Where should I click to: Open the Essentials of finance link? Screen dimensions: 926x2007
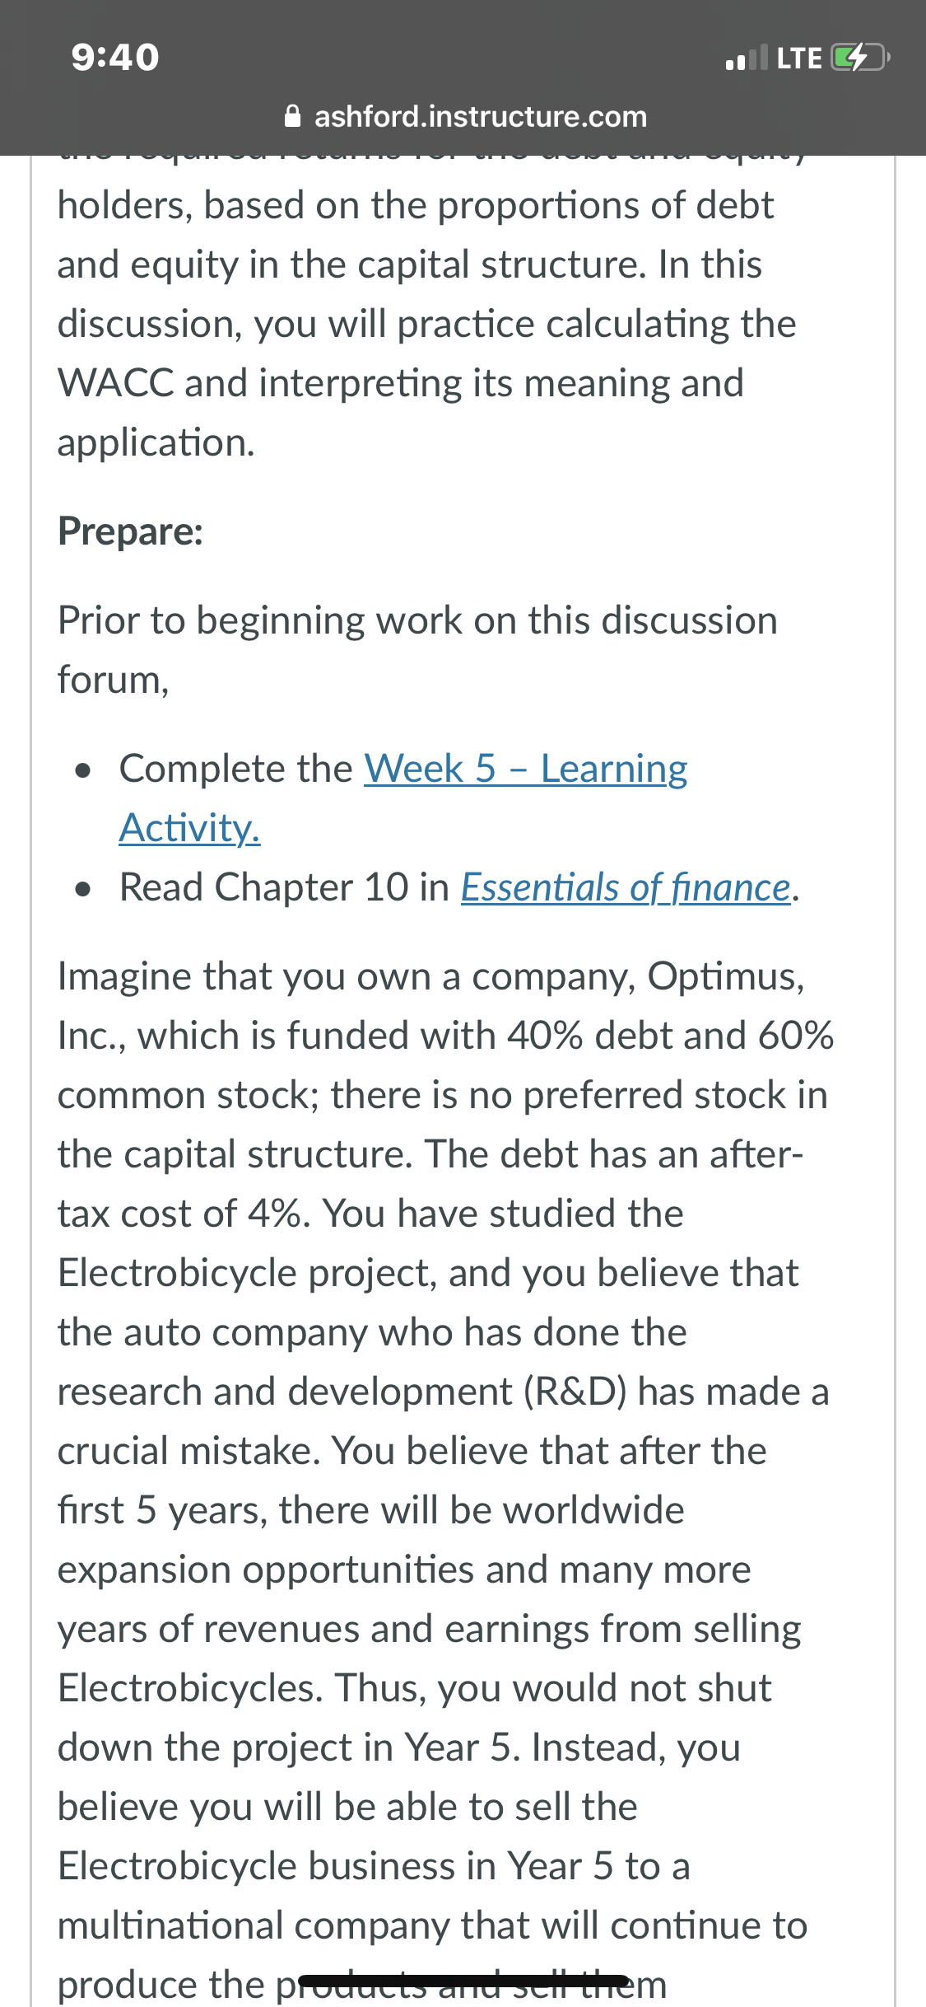(626, 887)
